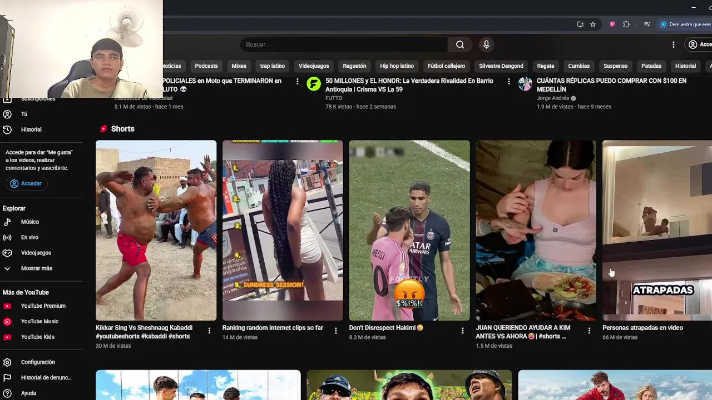Play the JUAN QUERIENDO AYUDAR A KIM thumbnail

click(536, 230)
